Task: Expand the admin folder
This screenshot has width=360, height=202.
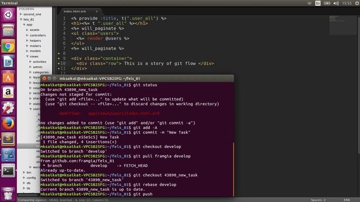Action: 30,67
